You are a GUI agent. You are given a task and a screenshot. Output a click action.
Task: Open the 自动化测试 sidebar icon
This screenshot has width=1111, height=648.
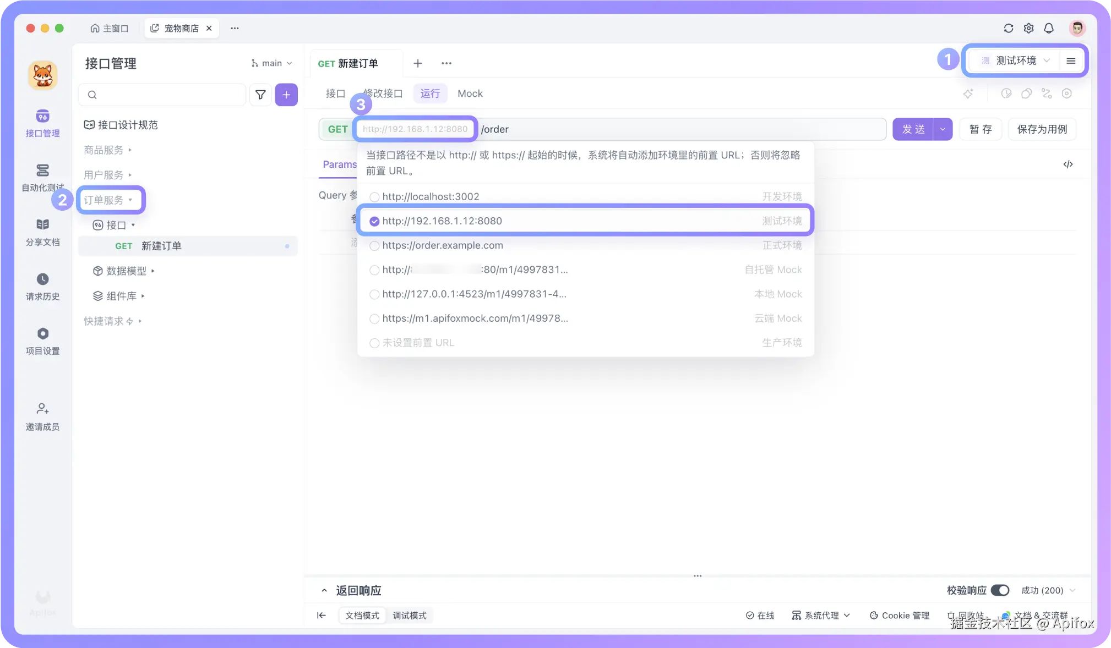point(42,171)
